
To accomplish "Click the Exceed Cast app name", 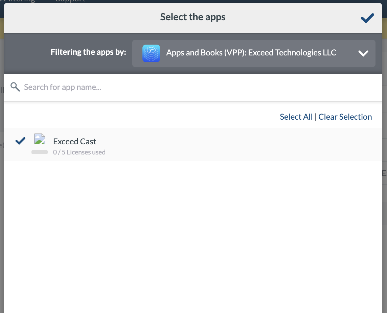I will [x=74, y=141].
